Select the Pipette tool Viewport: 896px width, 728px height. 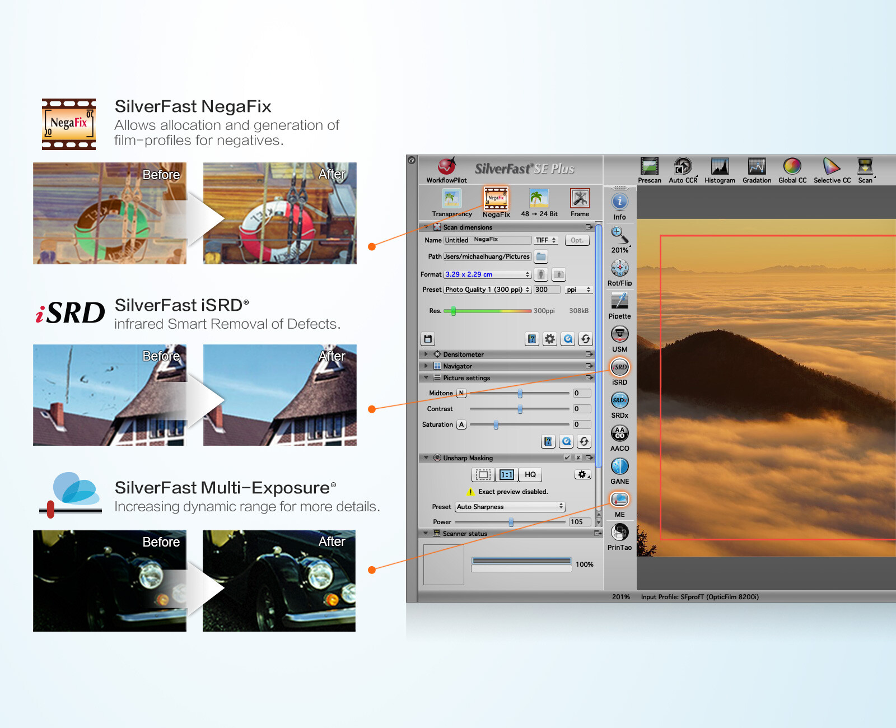click(619, 301)
